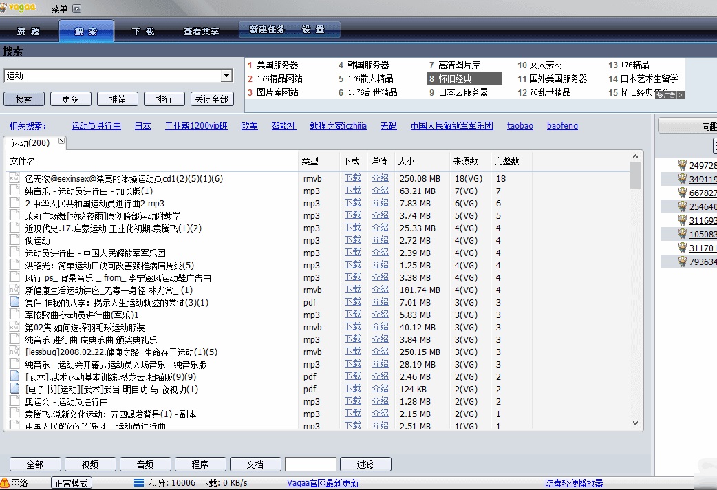Click the user avatar icon next to 249728

tap(682, 165)
